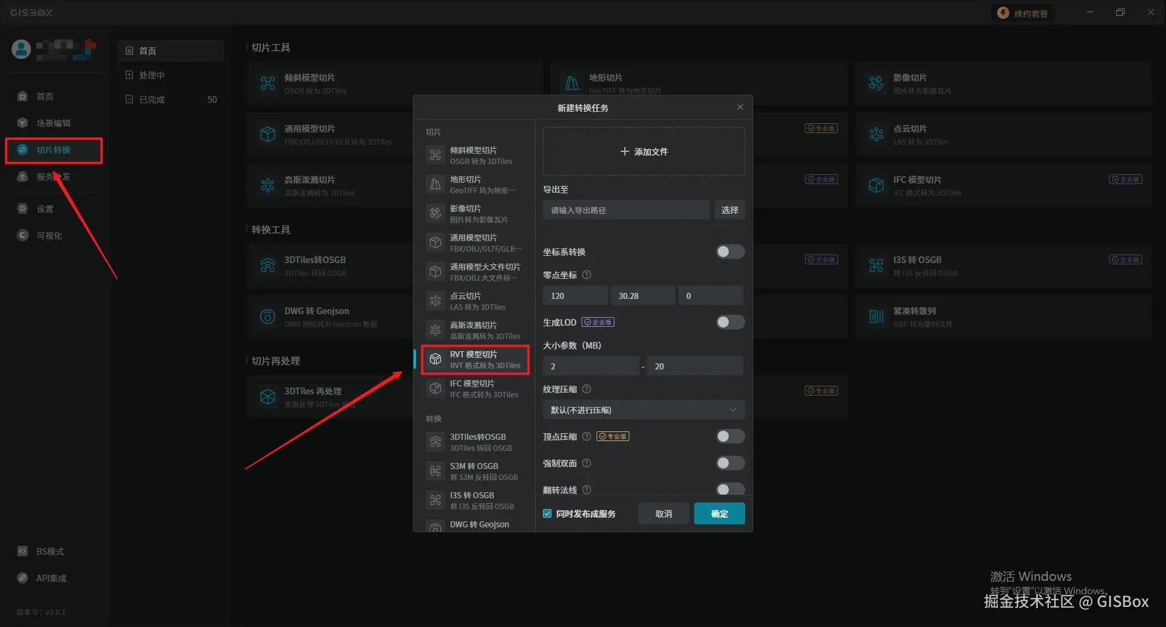
Task: Click the 续约套餐 lightning icon
Action: pos(1003,13)
